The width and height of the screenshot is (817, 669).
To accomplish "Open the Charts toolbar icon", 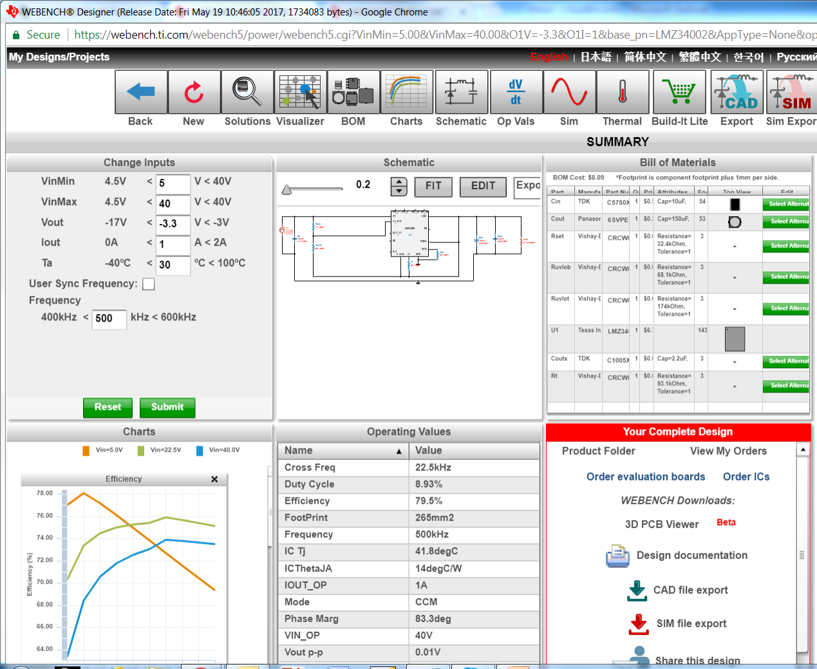I will click(406, 92).
